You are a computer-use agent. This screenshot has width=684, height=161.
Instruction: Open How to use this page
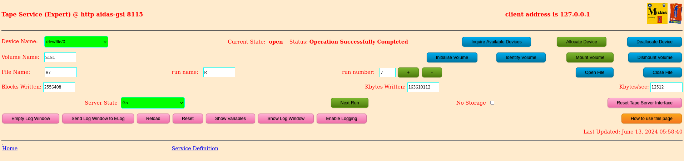click(x=651, y=119)
